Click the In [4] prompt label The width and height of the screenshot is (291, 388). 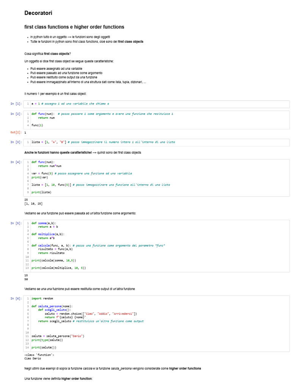16,162
